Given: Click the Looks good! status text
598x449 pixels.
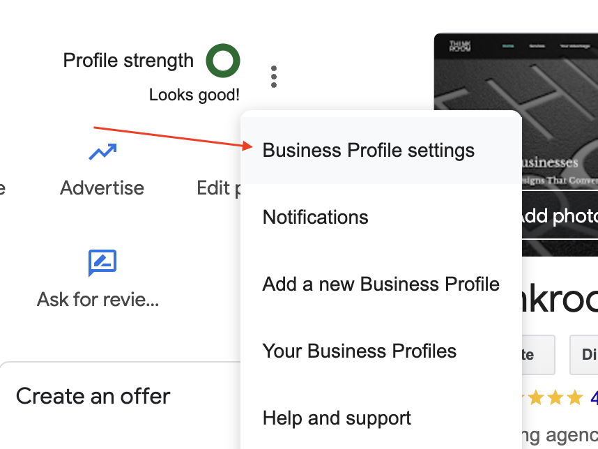Looking at the screenshot, I should [x=194, y=95].
